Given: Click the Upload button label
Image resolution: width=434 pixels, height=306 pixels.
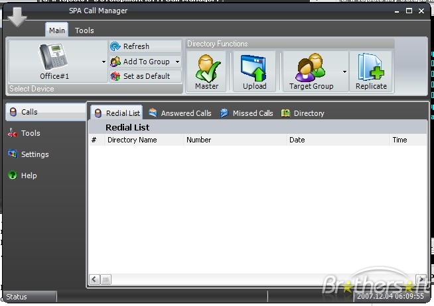Looking at the screenshot, I should [x=255, y=86].
